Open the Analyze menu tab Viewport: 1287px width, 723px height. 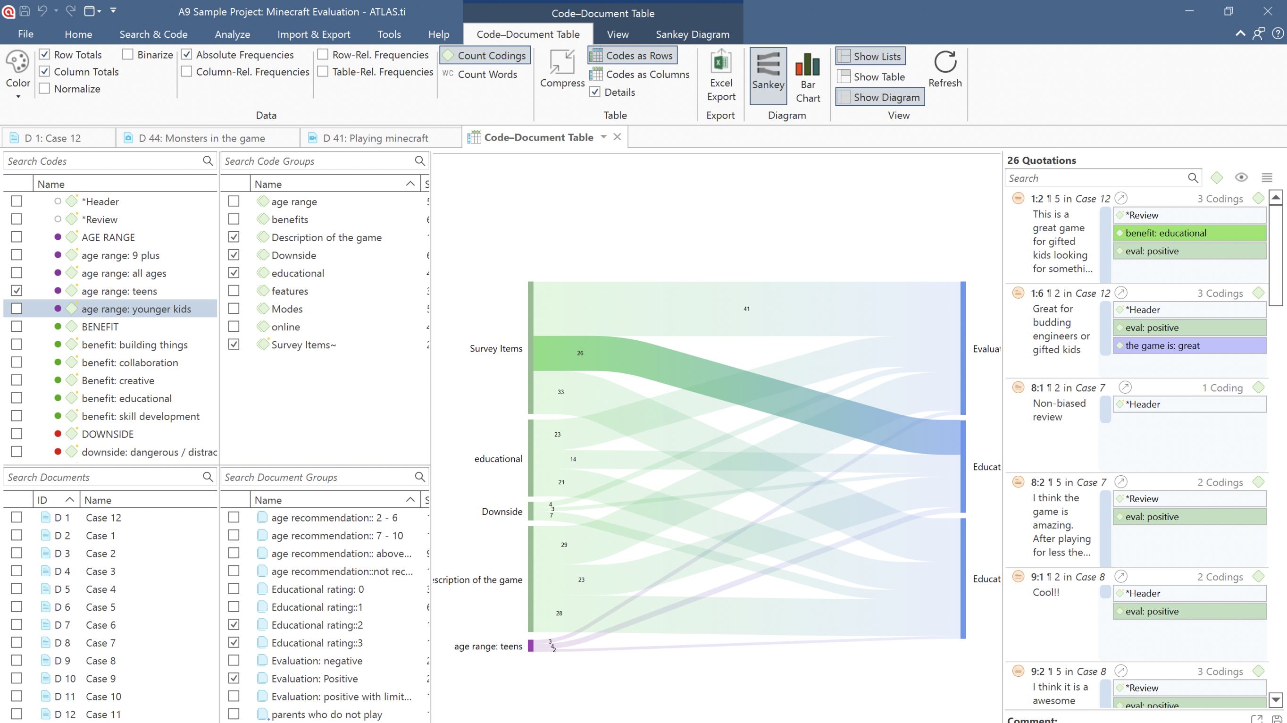232,34
